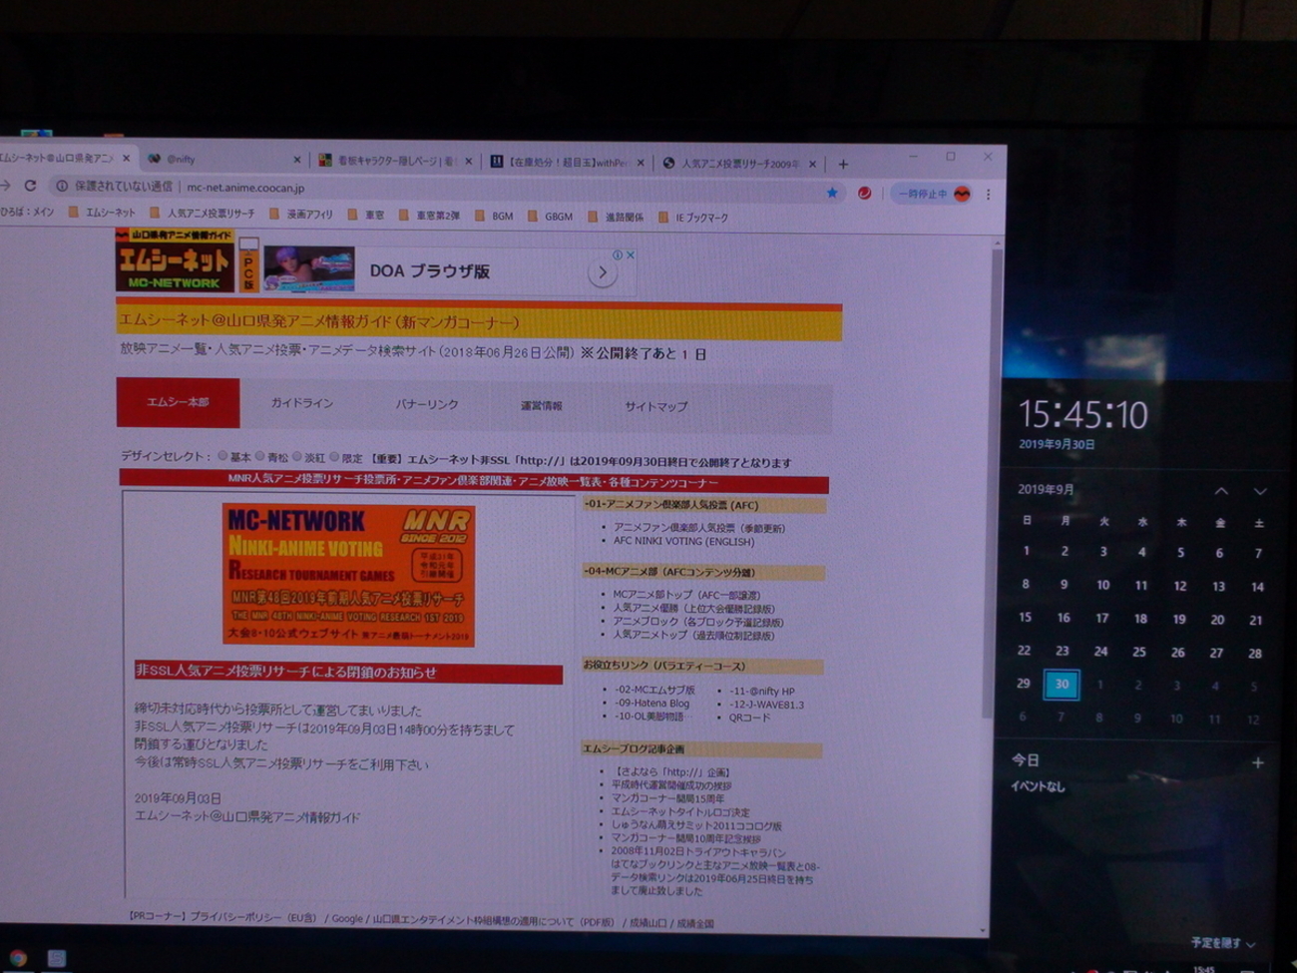Click the site info icon in address bar
The width and height of the screenshot is (1297, 973).
[62, 186]
